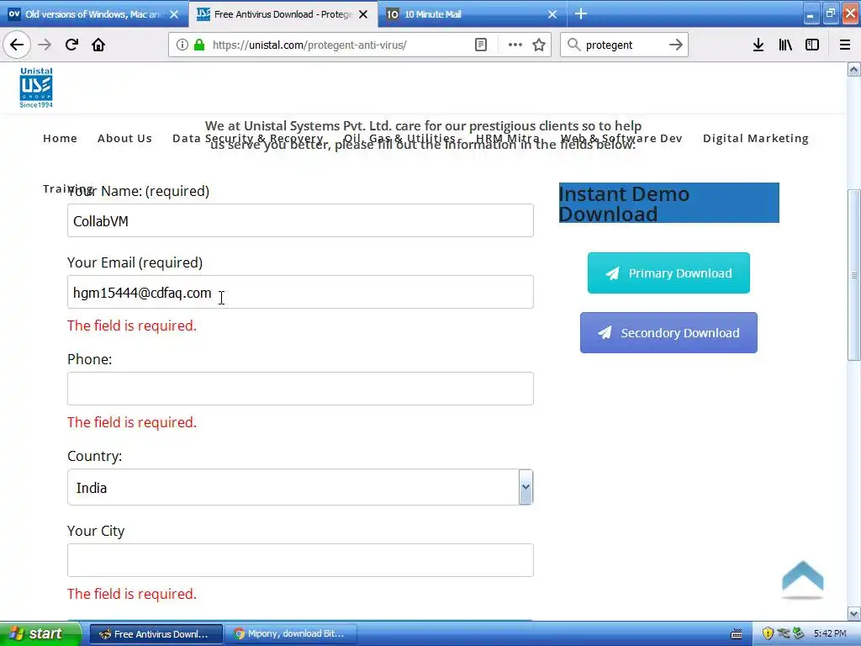
Task: Focus the Phone input field
Action: pos(300,389)
